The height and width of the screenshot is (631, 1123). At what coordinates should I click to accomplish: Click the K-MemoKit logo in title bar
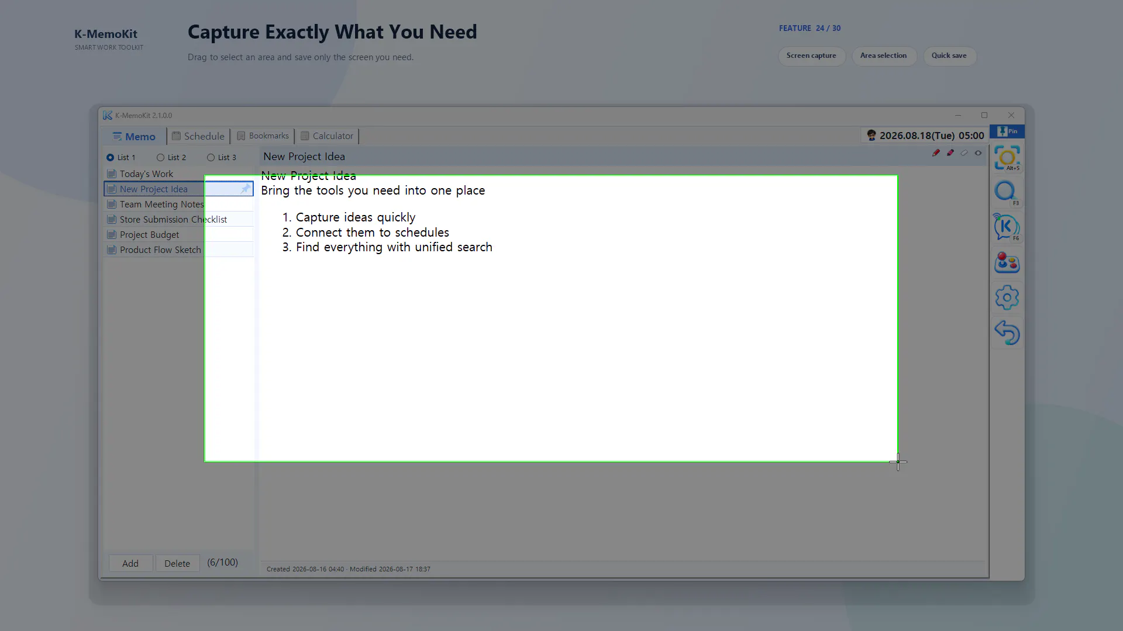click(108, 116)
